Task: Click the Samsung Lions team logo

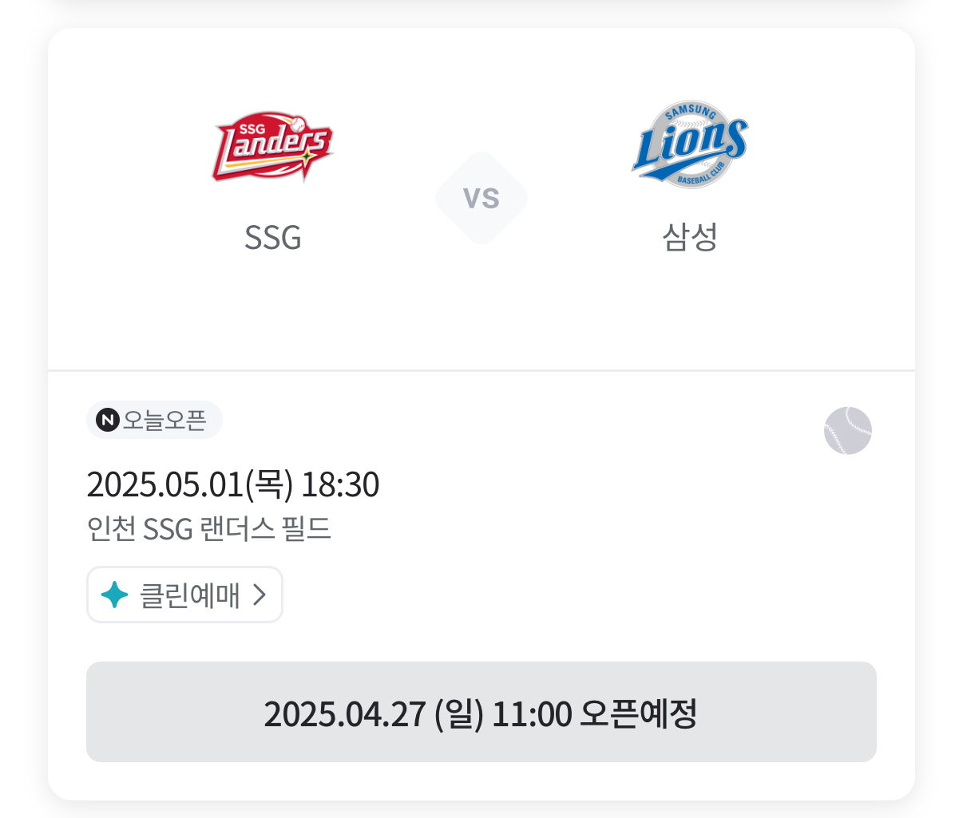Action: [x=689, y=145]
